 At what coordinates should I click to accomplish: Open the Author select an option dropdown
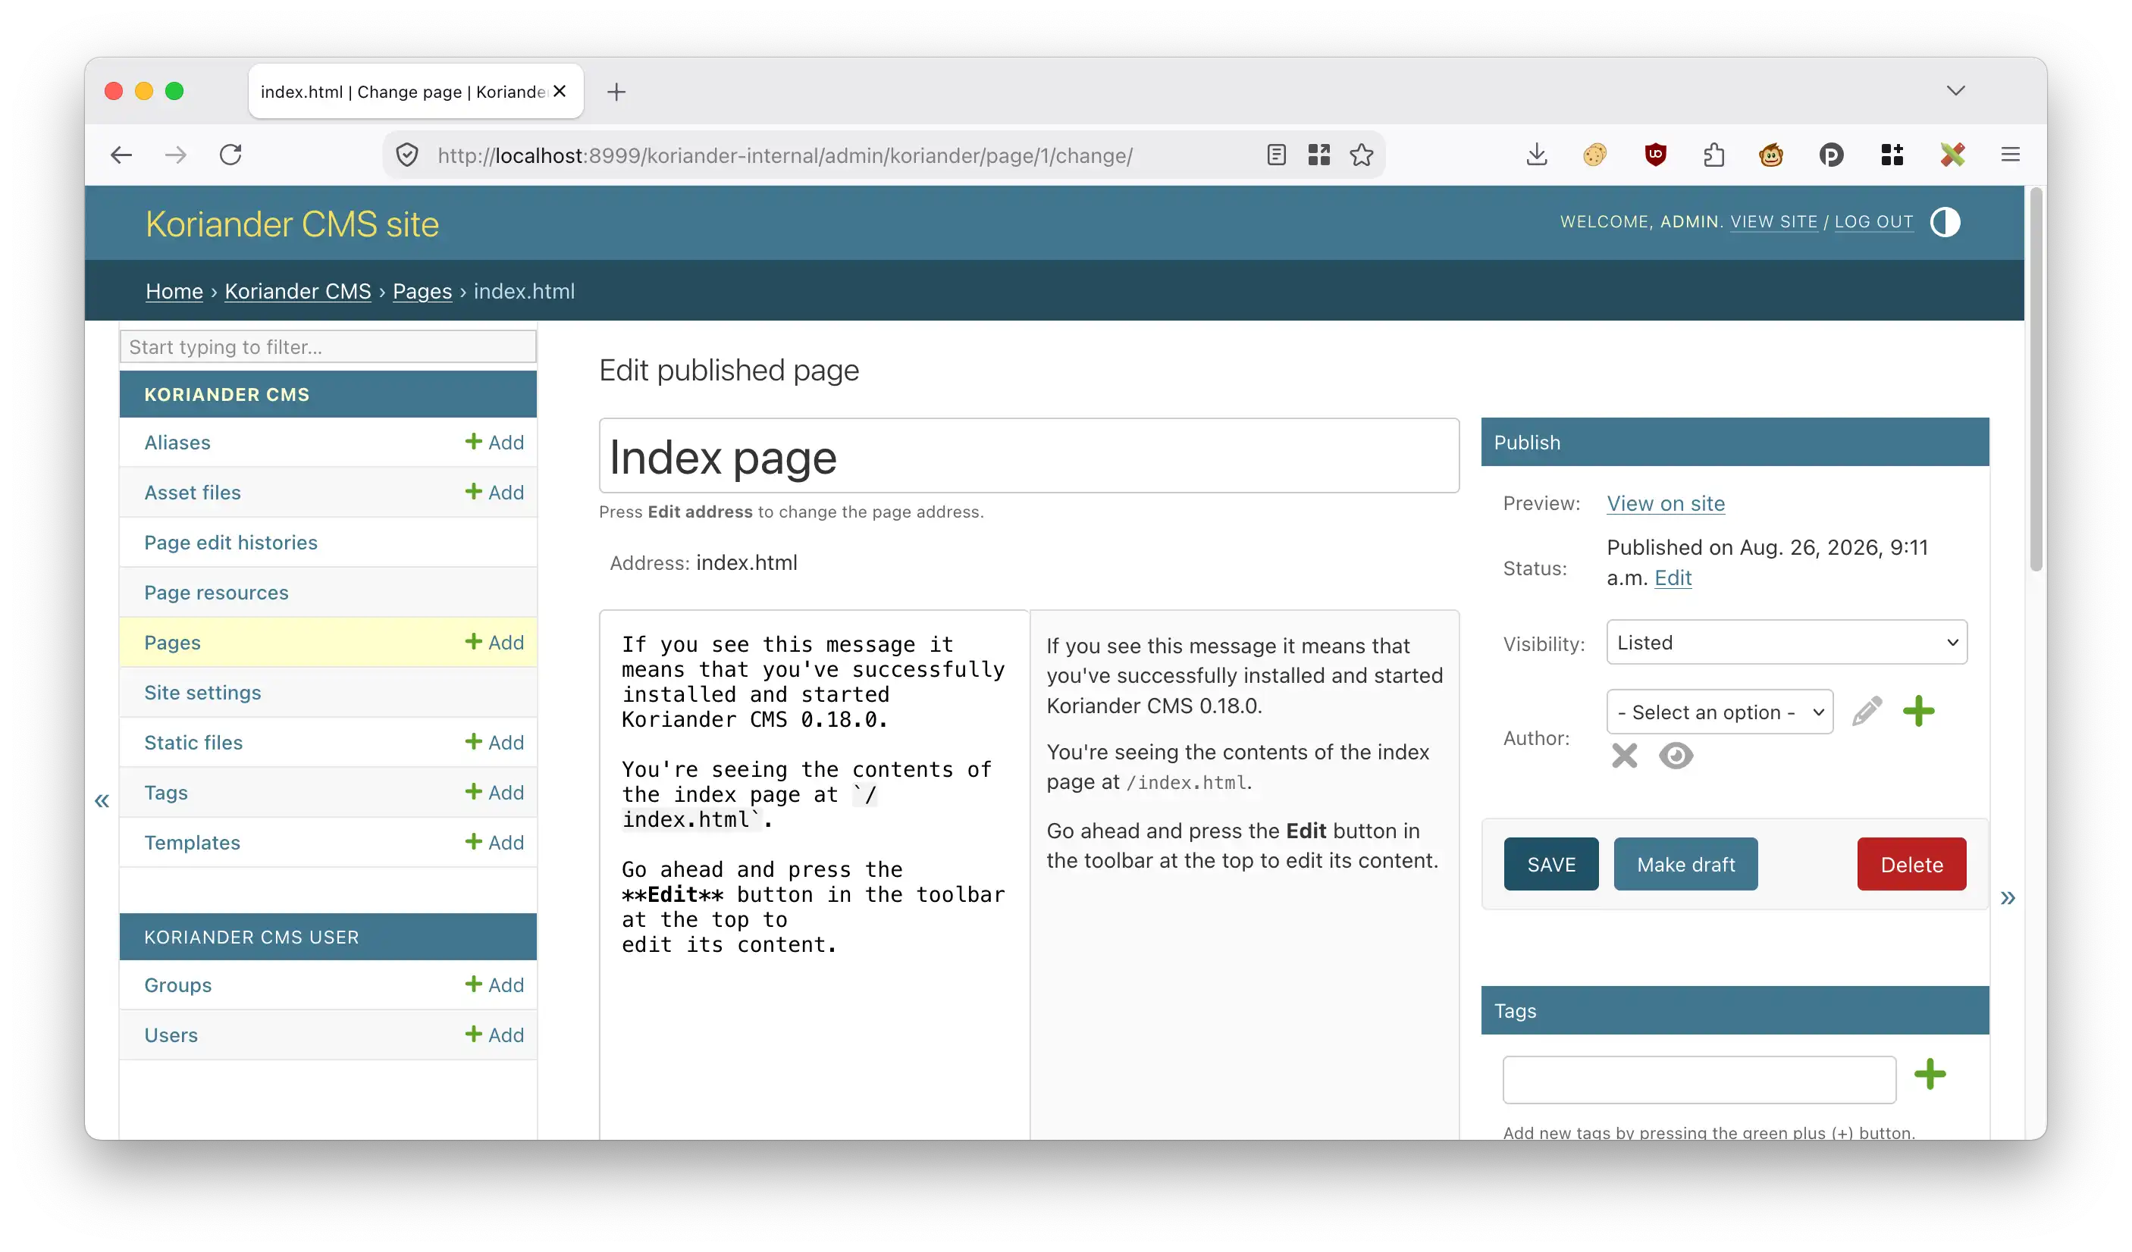(x=1720, y=712)
